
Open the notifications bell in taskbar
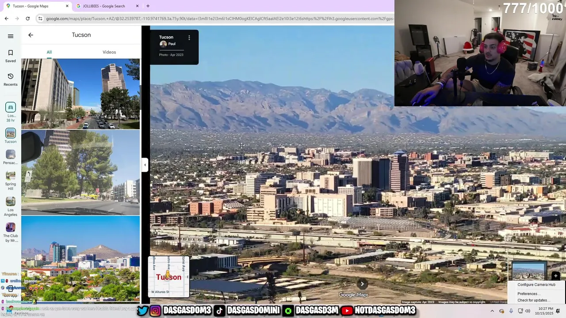click(x=558, y=311)
